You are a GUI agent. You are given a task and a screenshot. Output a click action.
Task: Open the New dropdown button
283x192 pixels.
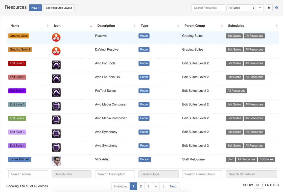(x=35, y=8)
